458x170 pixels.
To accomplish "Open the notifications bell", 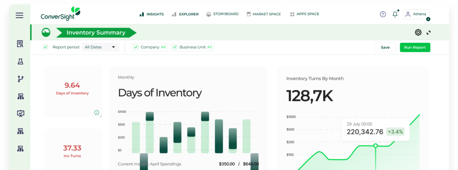I will (395, 14).
